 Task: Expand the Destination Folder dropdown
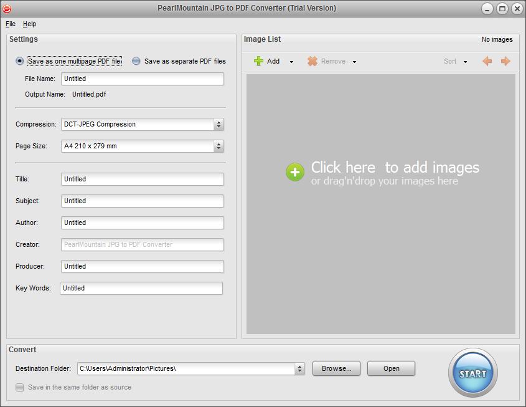pyautogui.click(x=299, y=369)
